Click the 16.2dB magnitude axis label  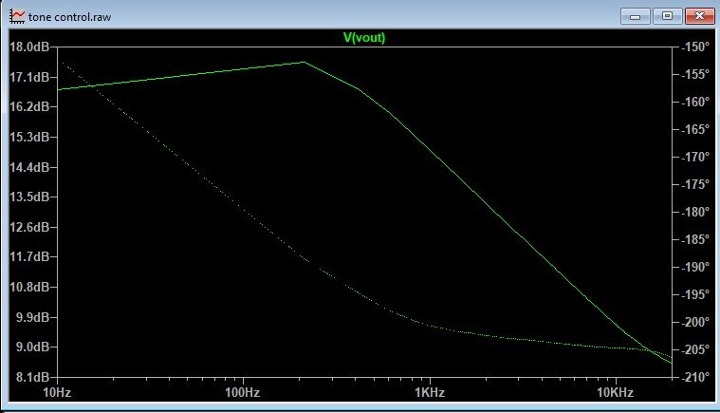[x=28, y=106]
